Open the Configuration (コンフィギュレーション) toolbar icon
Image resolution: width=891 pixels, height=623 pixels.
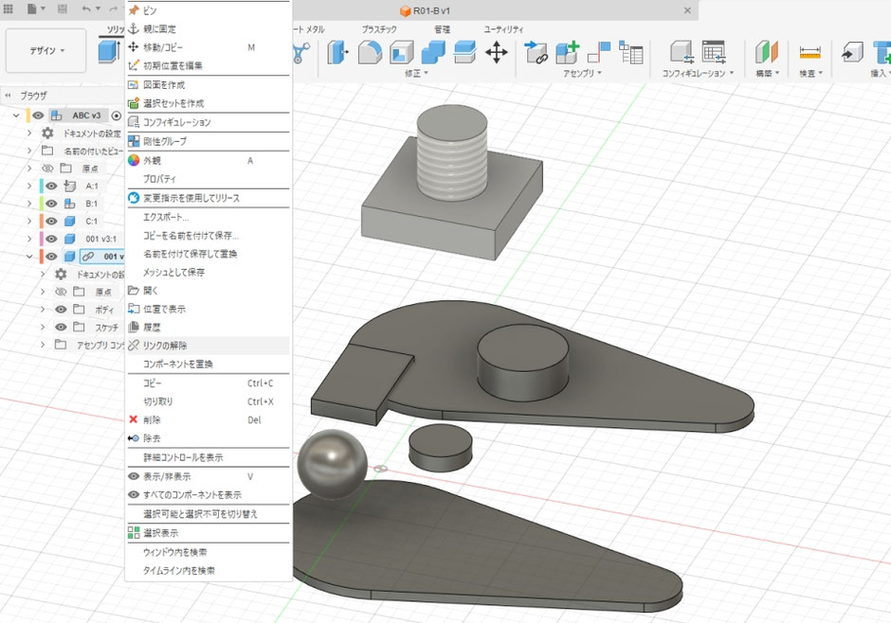point(682,52)
